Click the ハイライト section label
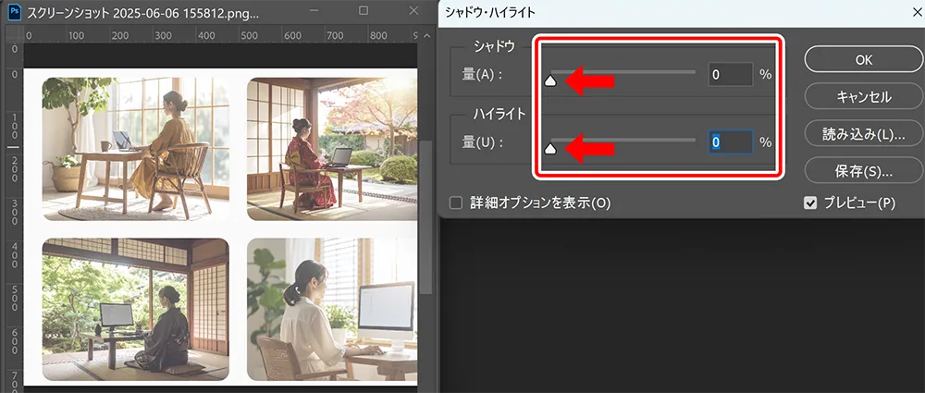Screen dimensions: 925x393 click(x=499, y=115)
